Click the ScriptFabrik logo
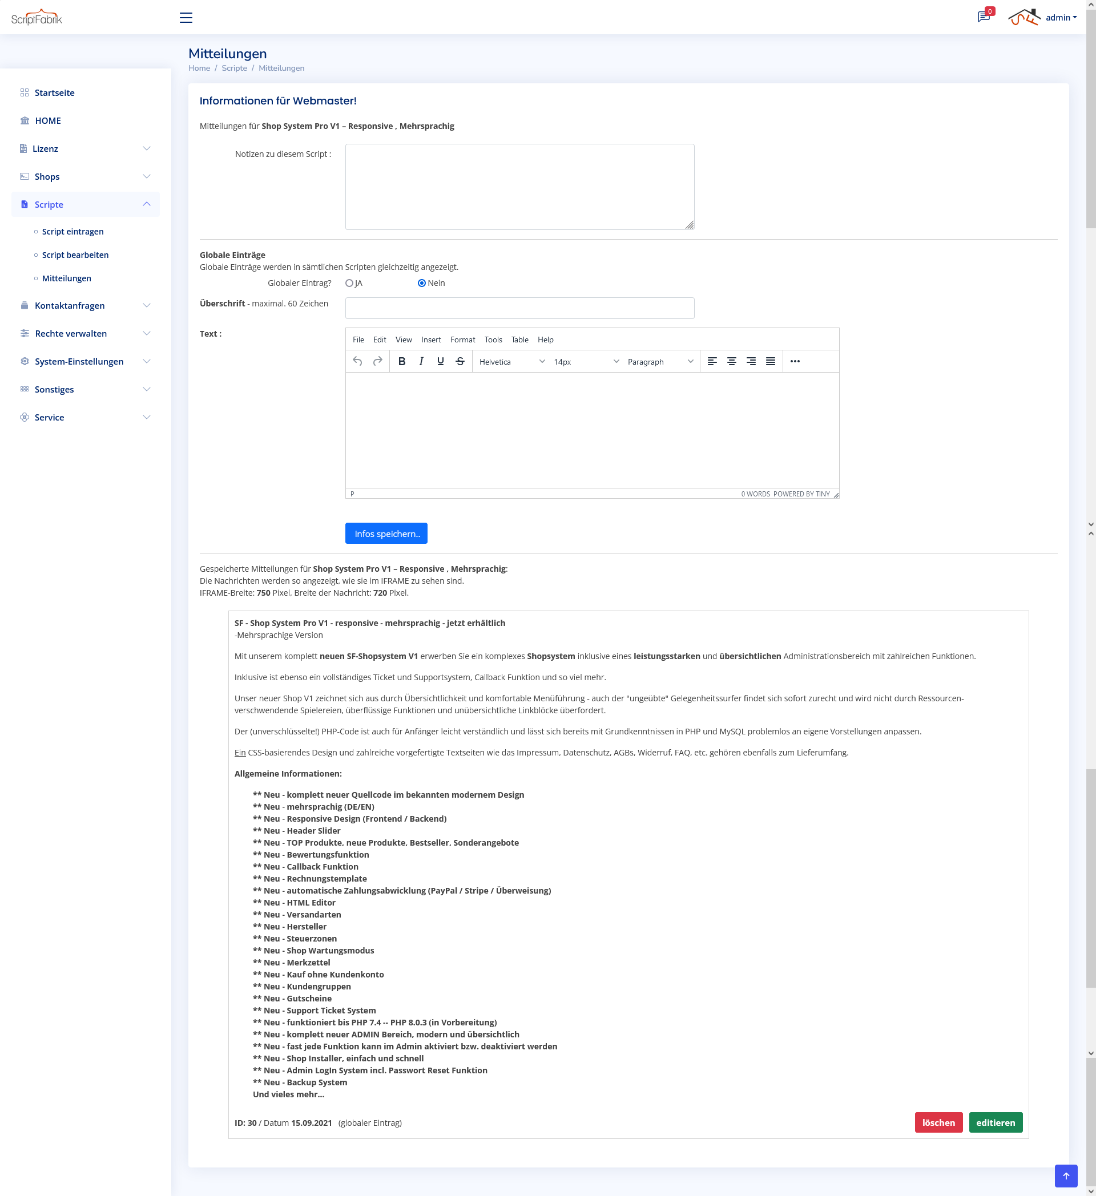1096x1196 pixels. pos(37,17)
